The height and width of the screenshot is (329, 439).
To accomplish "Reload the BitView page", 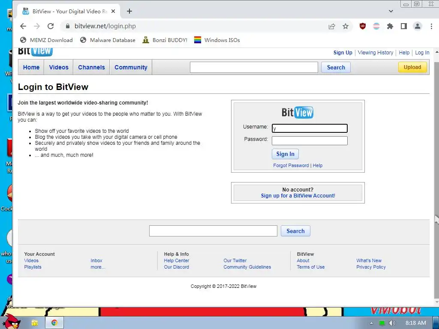I will [x=51, y=26].
